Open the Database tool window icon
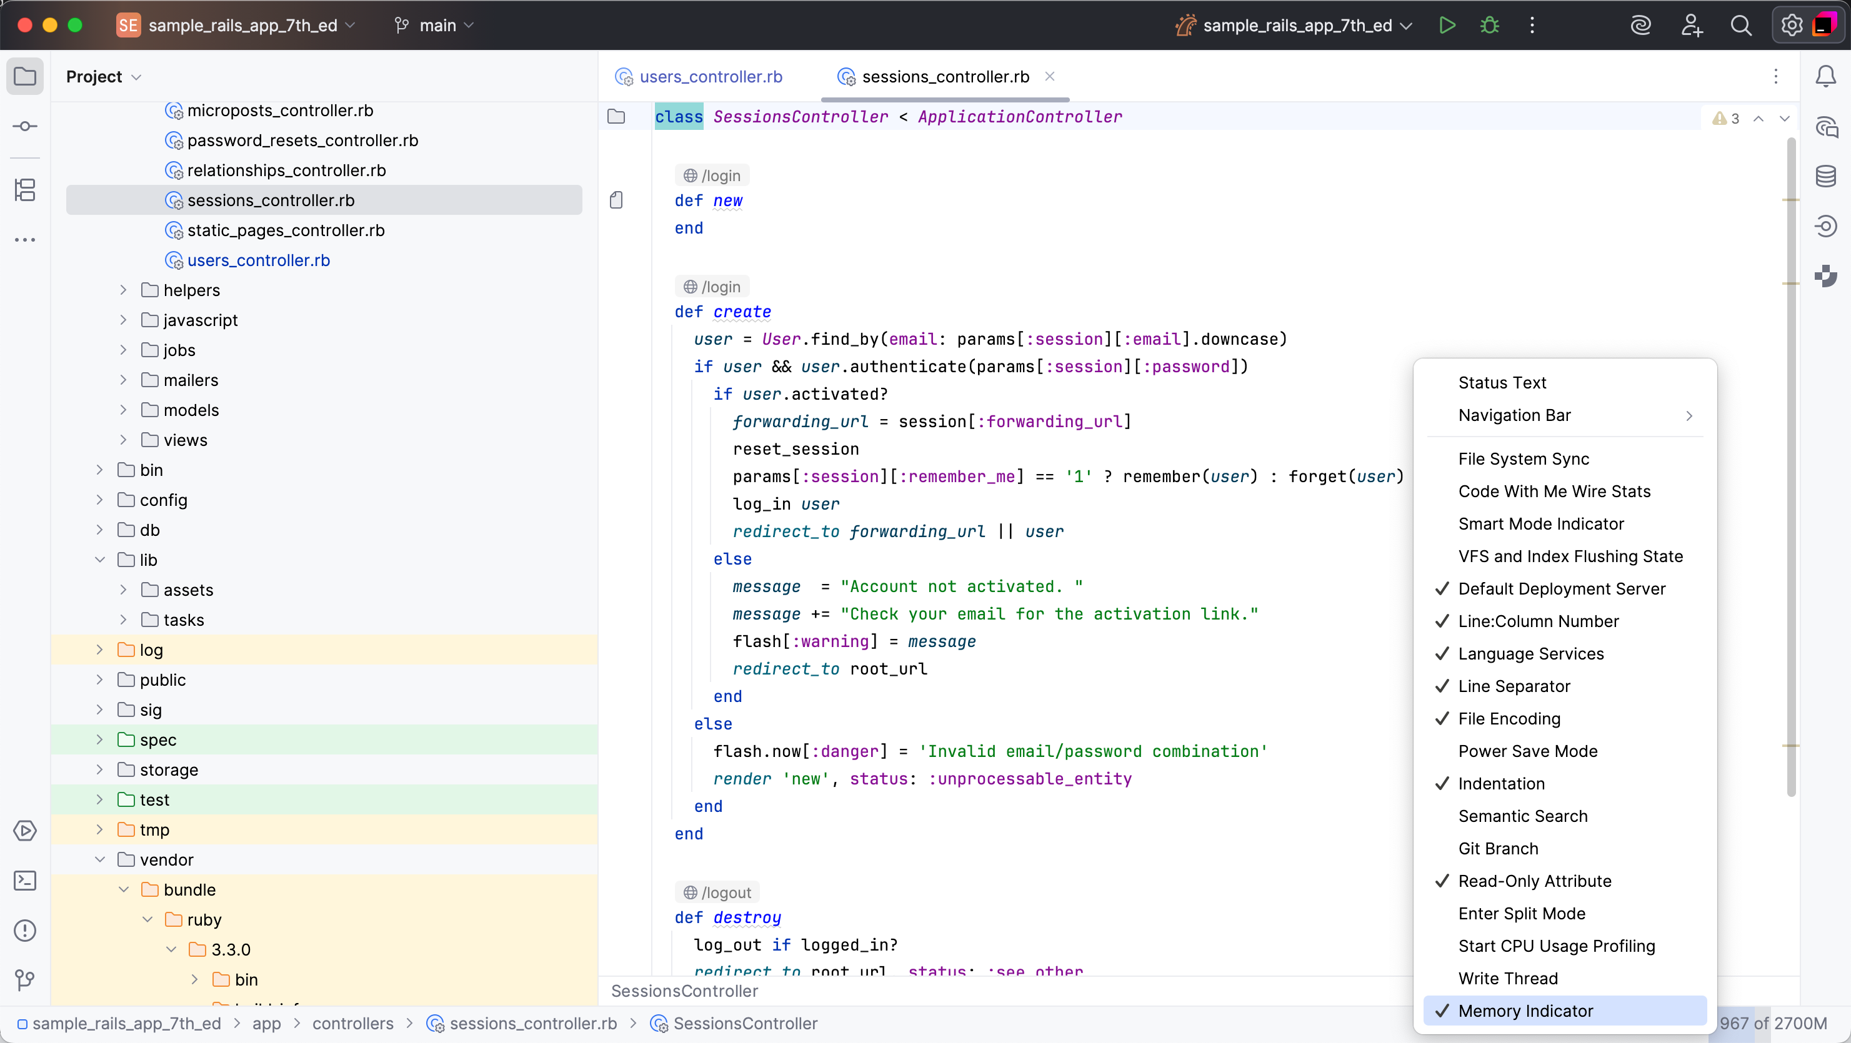The width and height of the screenshot is (1851, 1043). pos(1826,176)
